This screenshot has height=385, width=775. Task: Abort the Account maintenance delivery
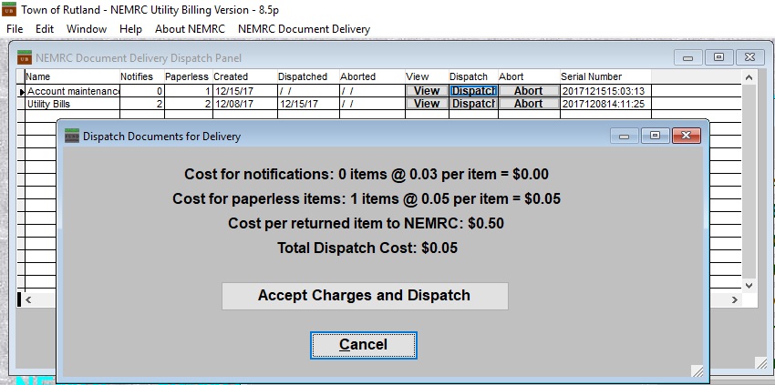[x=528, y=91]
